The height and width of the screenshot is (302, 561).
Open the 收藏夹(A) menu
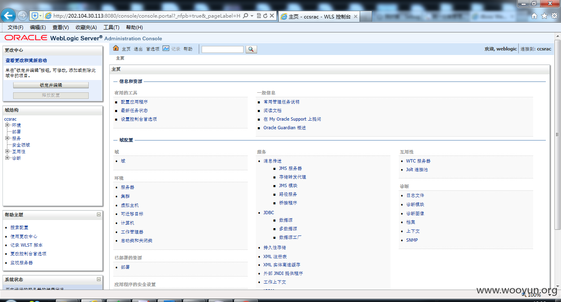(x=86, y=27)
